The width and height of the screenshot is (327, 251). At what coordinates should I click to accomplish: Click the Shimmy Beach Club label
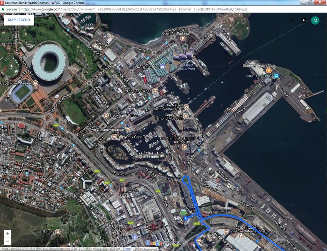[259, 66]
